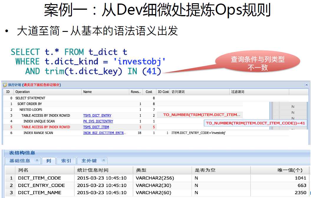
Task: Close the 基础信息 tab via its X icon
Action: pos(37,160)
